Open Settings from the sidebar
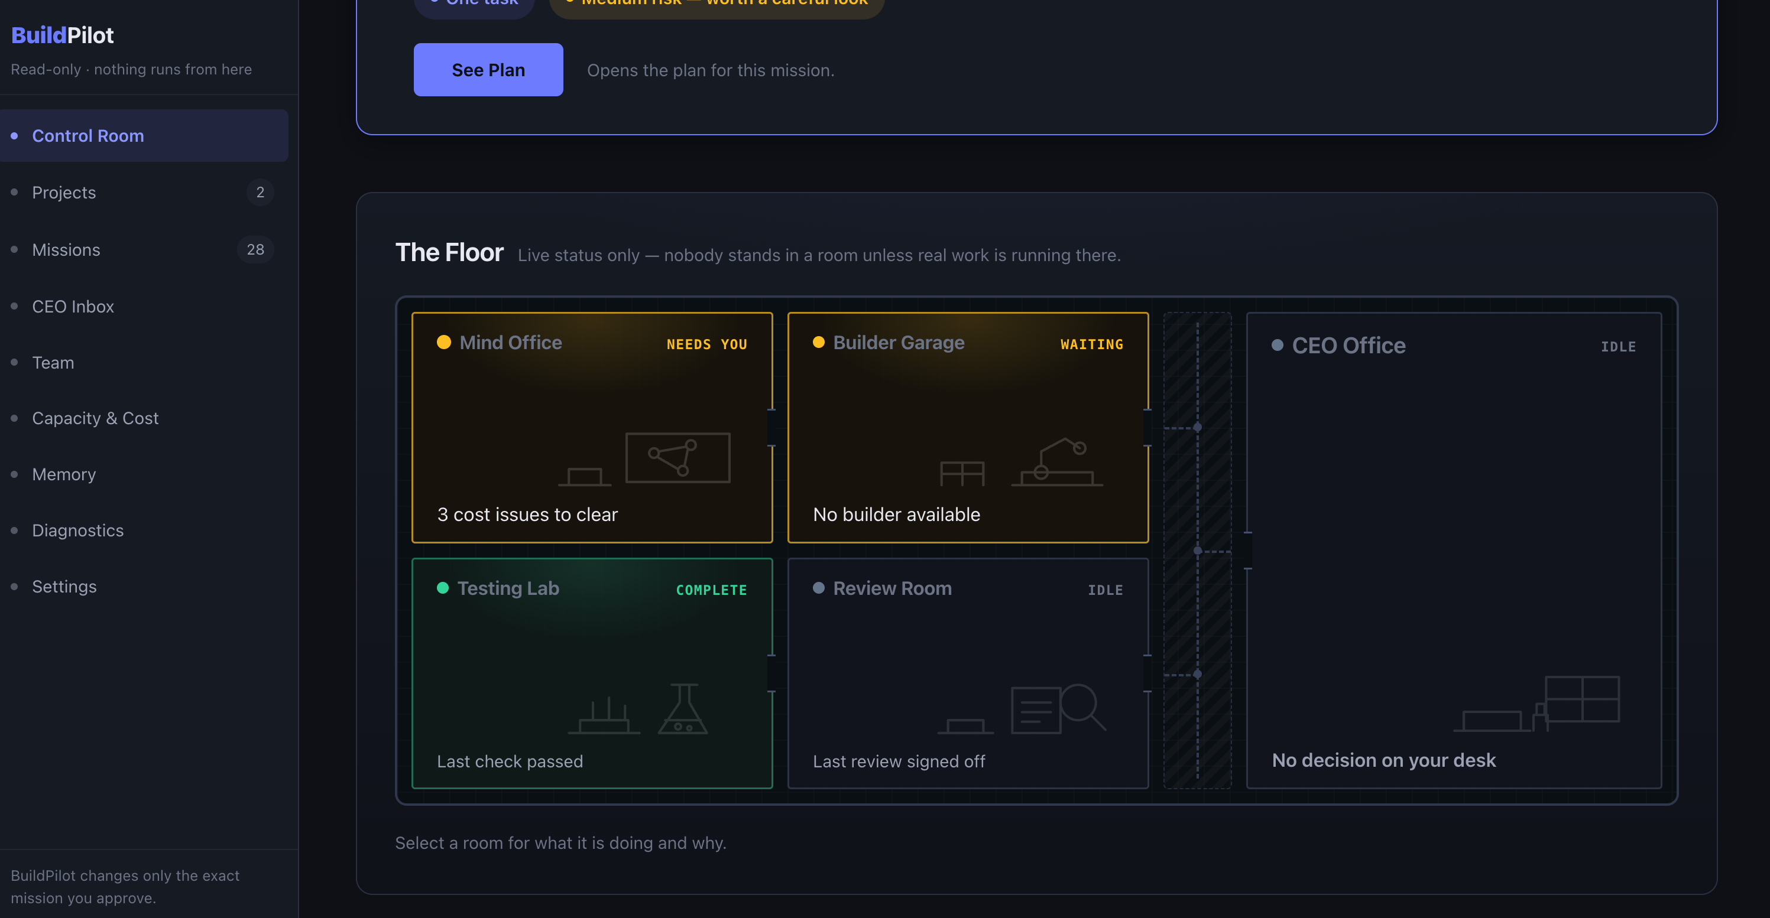The image size is (1770, 918). 144,587
